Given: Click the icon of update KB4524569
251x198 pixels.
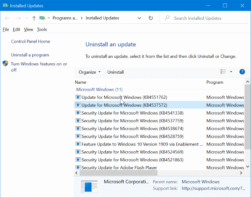Looking at the screenshot, I should (78, 152).
